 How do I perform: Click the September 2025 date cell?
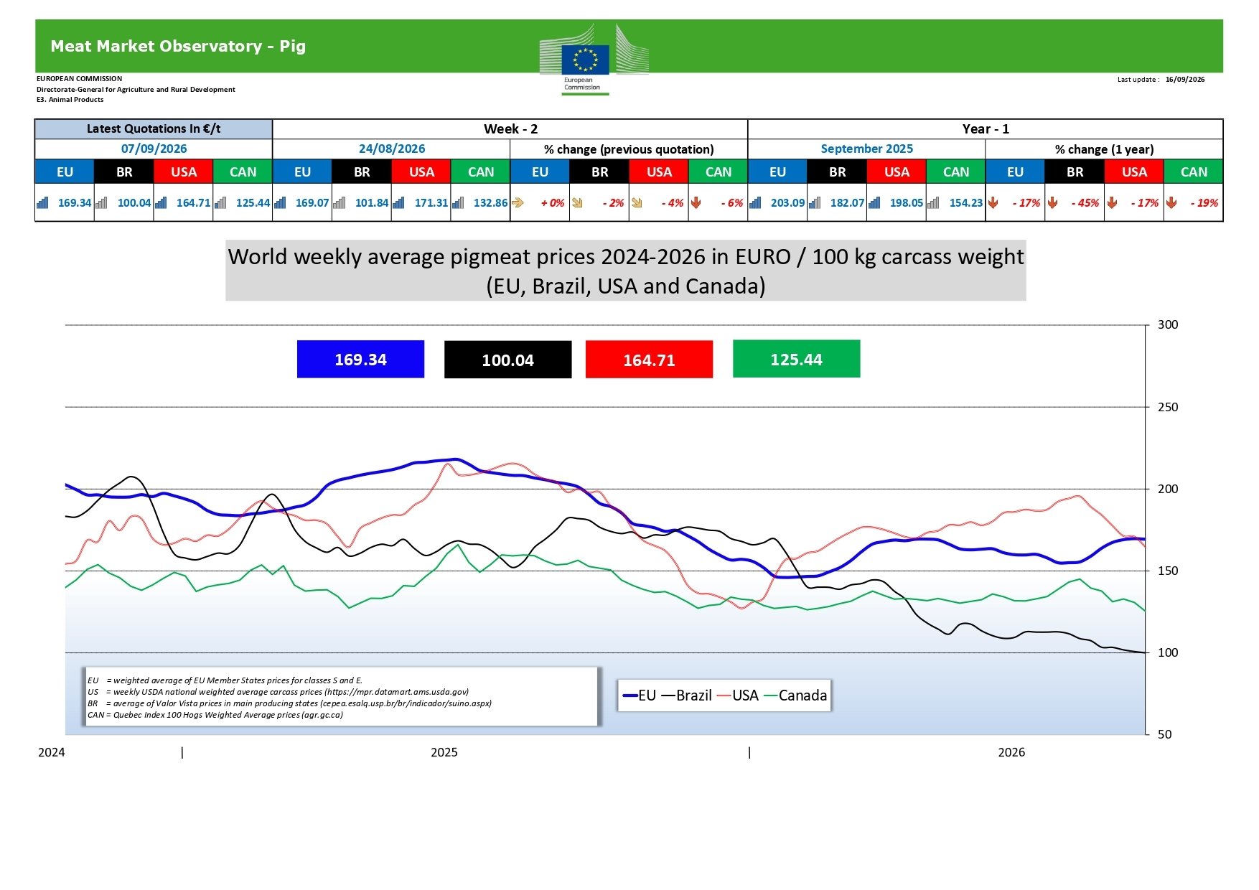pos(866,149)
